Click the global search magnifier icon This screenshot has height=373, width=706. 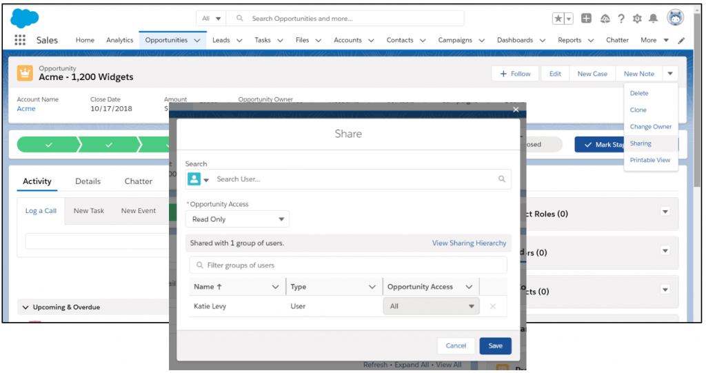tap(239, 19)
